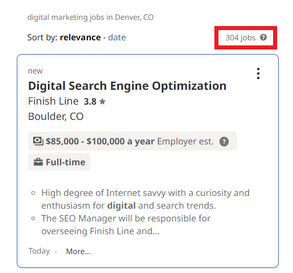The image size is (293, 273).
Task: Click the Internet savvy description bullet
Action: 145,199
